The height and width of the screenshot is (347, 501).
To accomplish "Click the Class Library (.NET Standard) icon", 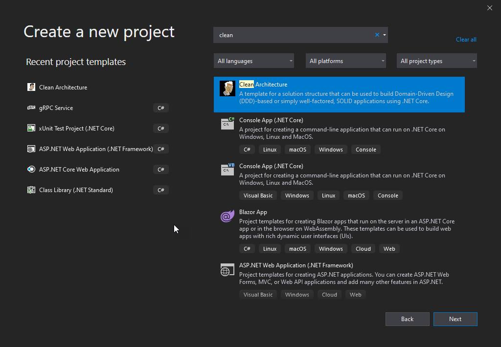I will coord(31,190).
